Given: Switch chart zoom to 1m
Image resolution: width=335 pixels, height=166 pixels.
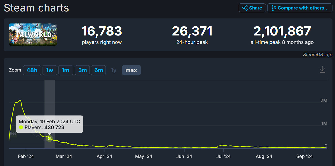Looking at the screenshot, I should point(65,70).
